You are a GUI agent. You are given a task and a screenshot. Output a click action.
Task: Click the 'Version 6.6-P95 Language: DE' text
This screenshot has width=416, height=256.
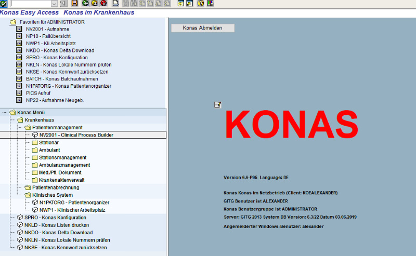pyautogui.click(x=256, y=178)
